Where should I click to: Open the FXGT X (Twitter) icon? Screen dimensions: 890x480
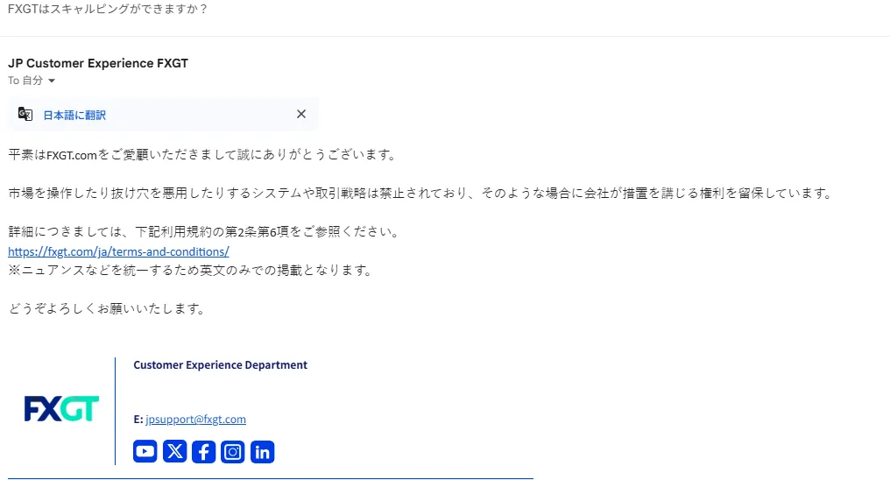[175, 452]
